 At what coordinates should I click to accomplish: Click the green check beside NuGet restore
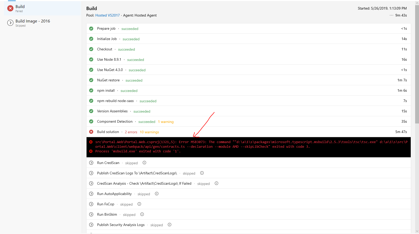pyautogui.click(x=91, y=80)
